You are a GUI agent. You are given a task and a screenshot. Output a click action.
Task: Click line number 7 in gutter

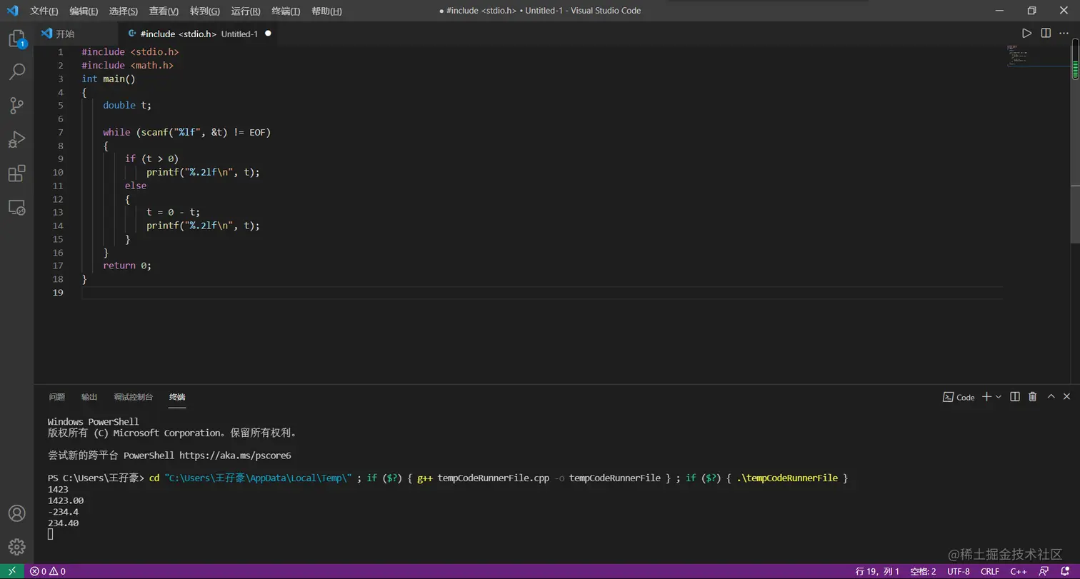(x=60, y=132)
